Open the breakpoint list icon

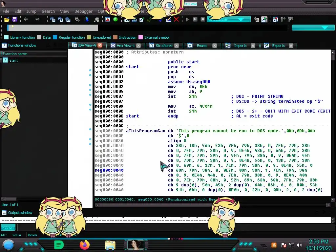tap(276, 19)
